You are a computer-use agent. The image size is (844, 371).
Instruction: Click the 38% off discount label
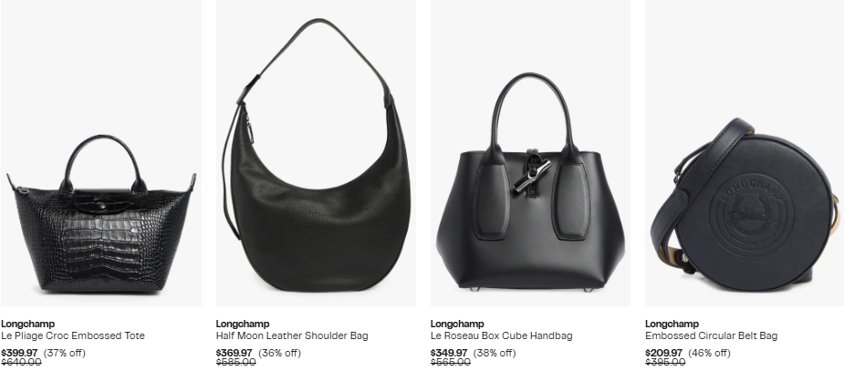tap(495, 353)
